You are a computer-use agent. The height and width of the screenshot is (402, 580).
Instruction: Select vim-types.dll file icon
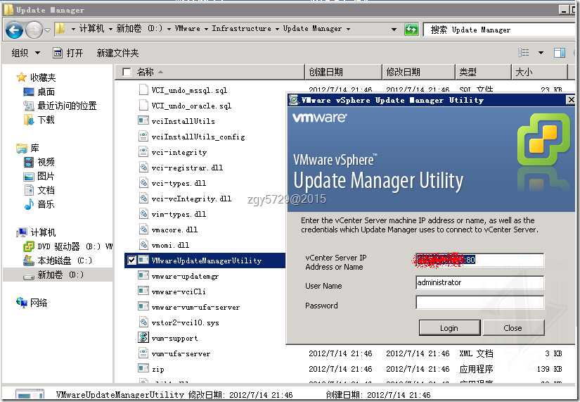click(143, 214)
